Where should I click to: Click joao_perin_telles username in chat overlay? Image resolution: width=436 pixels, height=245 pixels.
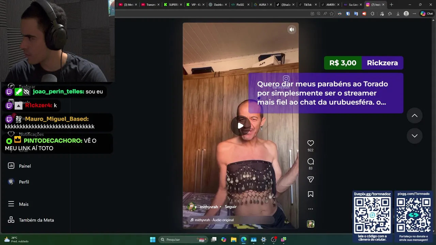pyautogui.click(x=58, y=92)
